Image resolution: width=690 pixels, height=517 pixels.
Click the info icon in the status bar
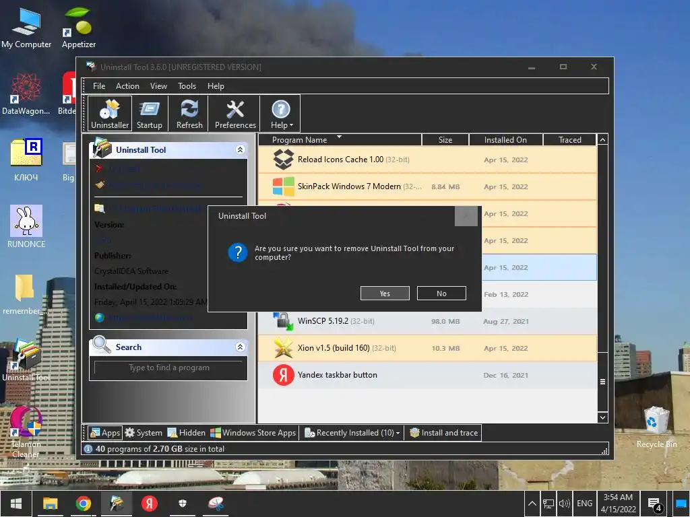(x=88, y=449)
